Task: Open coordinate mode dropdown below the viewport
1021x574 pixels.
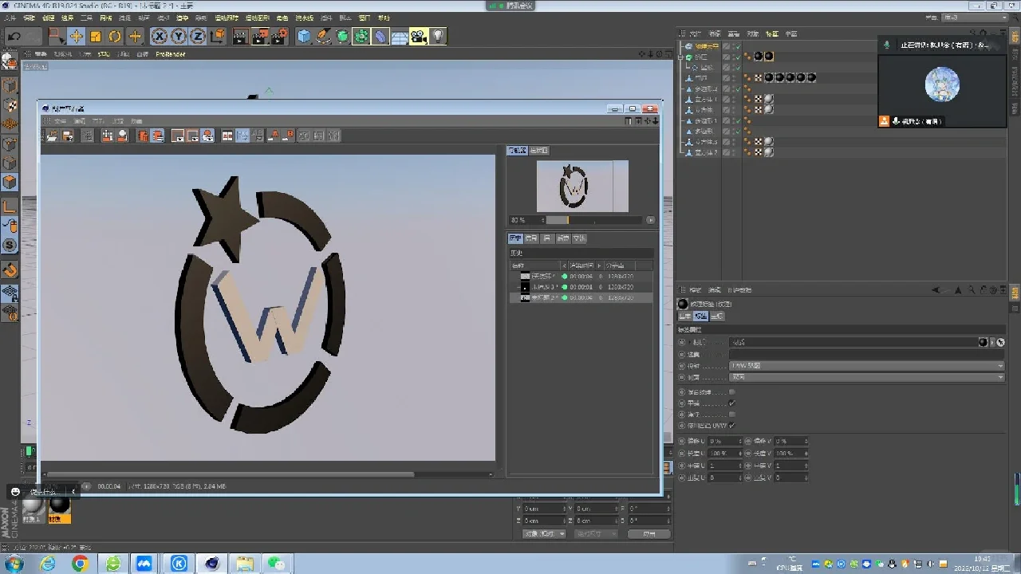Action: [544, 534]
